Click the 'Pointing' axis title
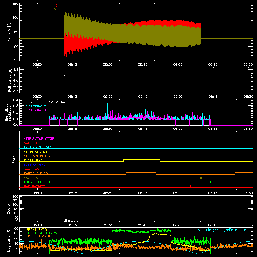 click(9, 32)
